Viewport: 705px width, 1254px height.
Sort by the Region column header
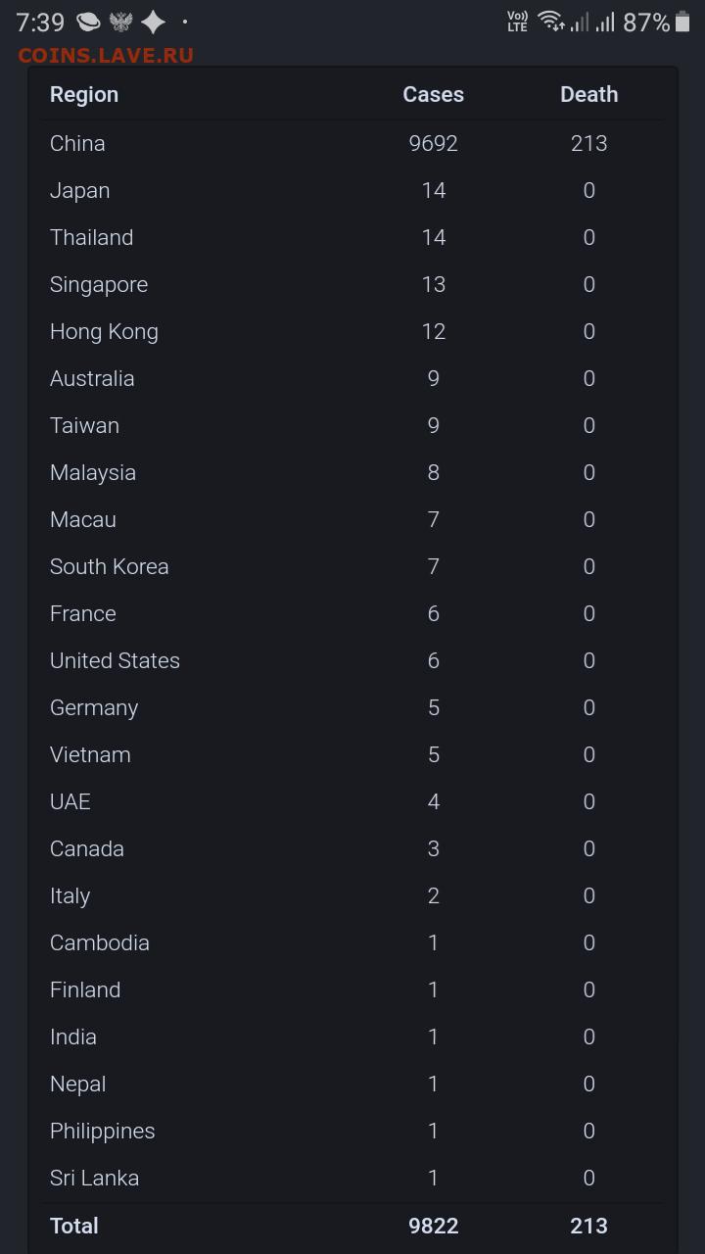point(84,94)
